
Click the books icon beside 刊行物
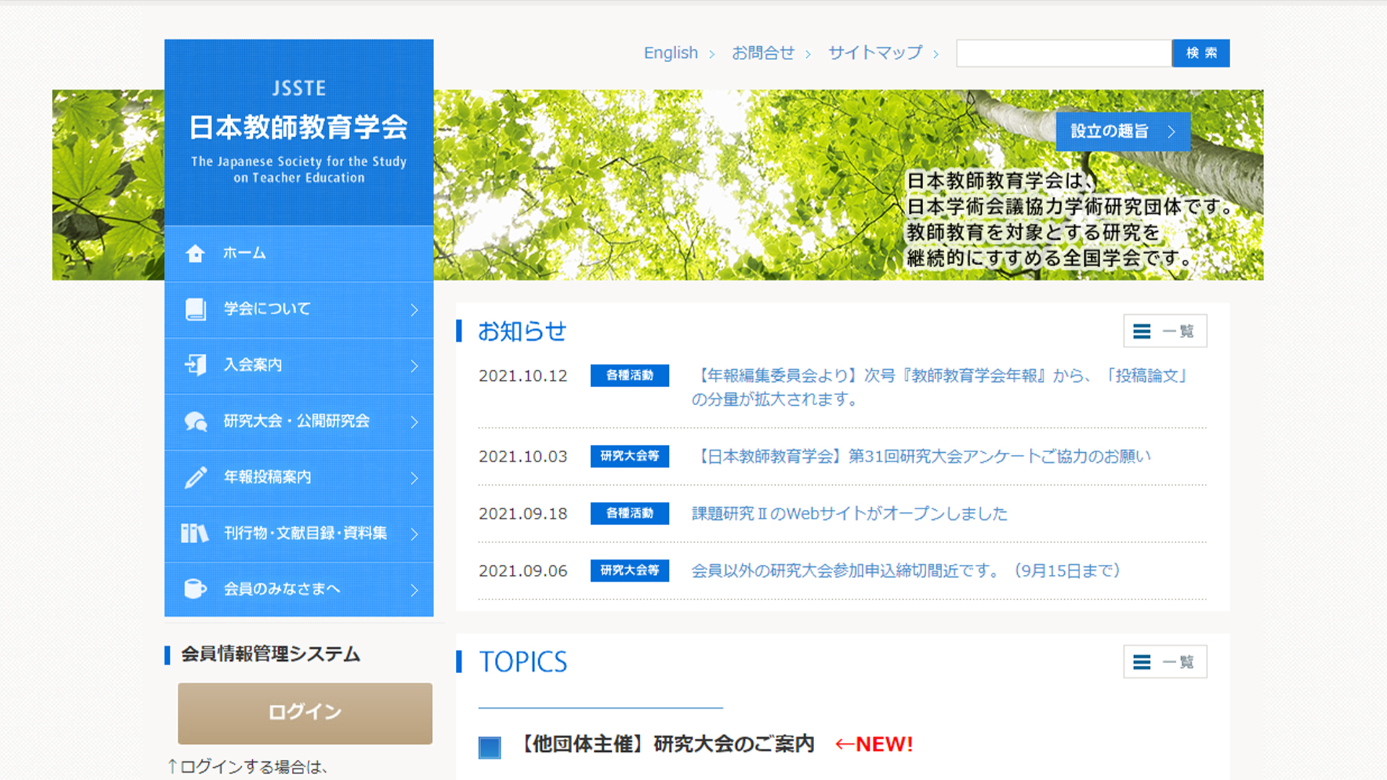pos(194,533)
